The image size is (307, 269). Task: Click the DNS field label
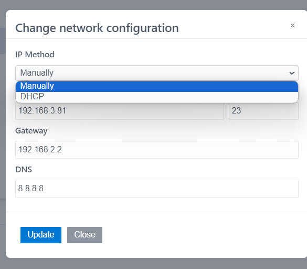(x=24, y=170)
